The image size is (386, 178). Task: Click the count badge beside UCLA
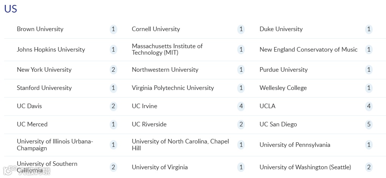coord(369,106)
